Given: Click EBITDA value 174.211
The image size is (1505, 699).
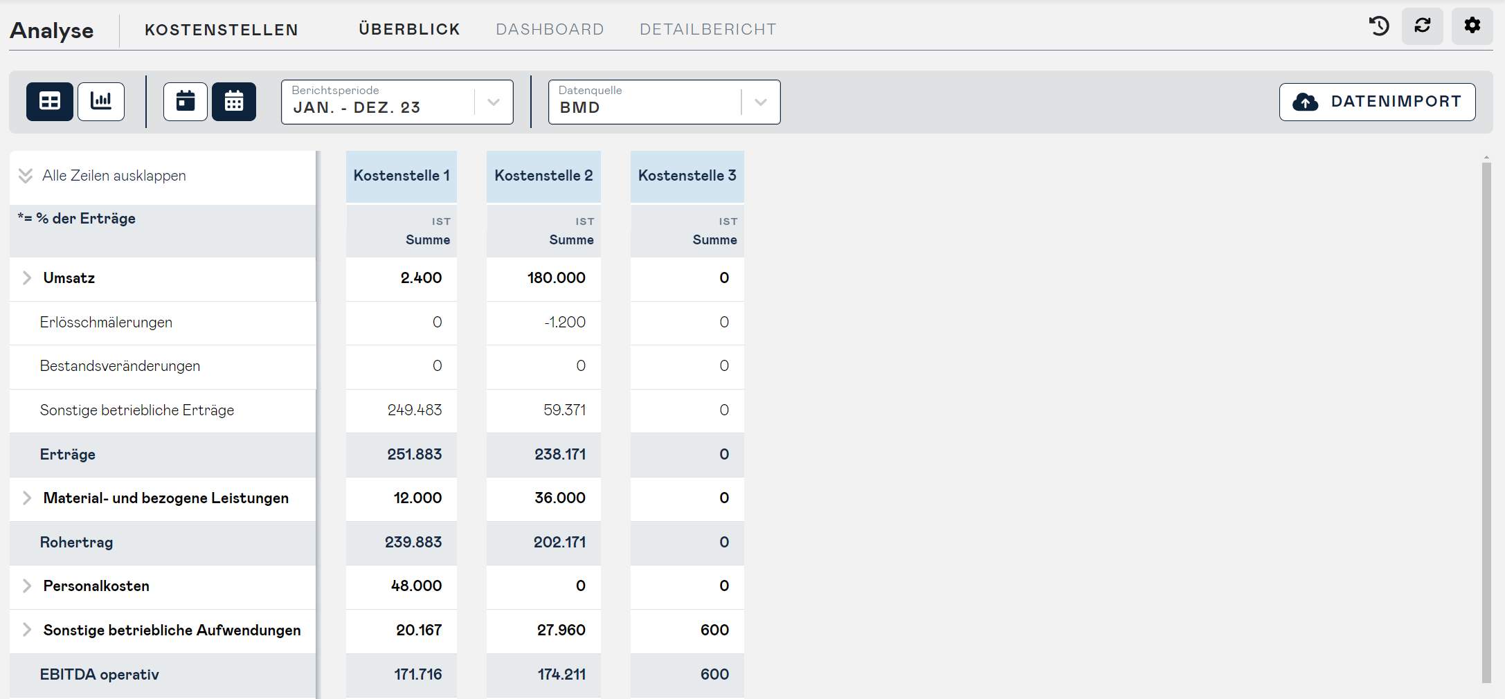Looking at the screenshot, I should pyautogui.click(x=561, y=675).
